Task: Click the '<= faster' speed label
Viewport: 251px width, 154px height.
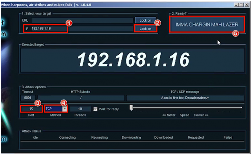Action: pyautogui.click(x=169, y=115)
